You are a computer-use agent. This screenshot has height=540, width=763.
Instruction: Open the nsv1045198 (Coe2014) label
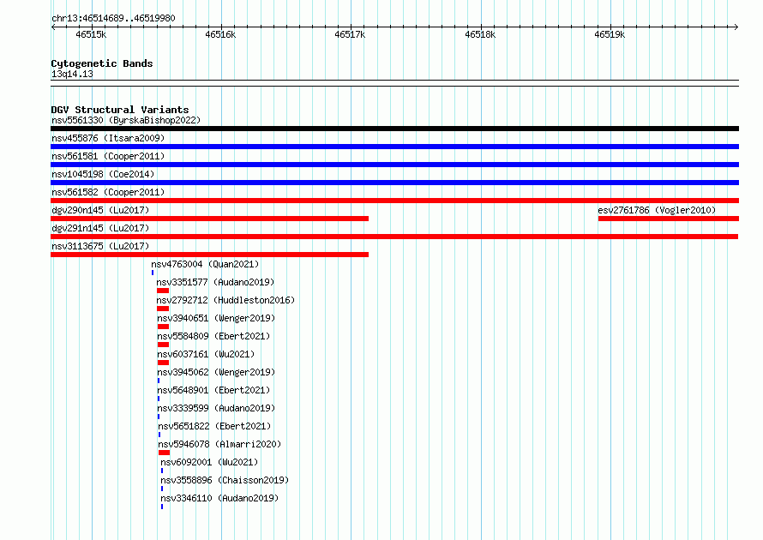(x=103, y=174)
